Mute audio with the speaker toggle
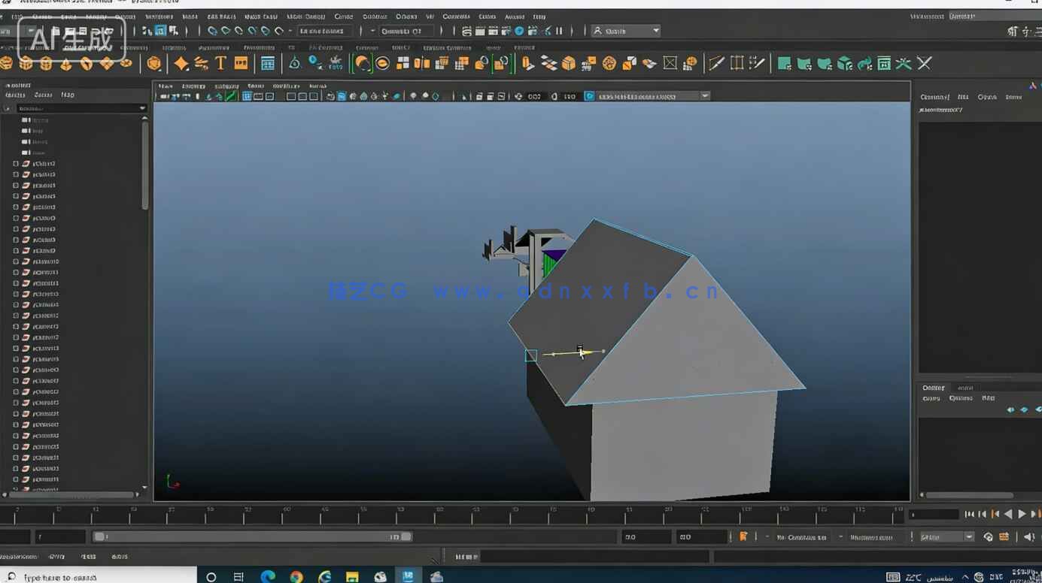 [x=1028, y=536]
